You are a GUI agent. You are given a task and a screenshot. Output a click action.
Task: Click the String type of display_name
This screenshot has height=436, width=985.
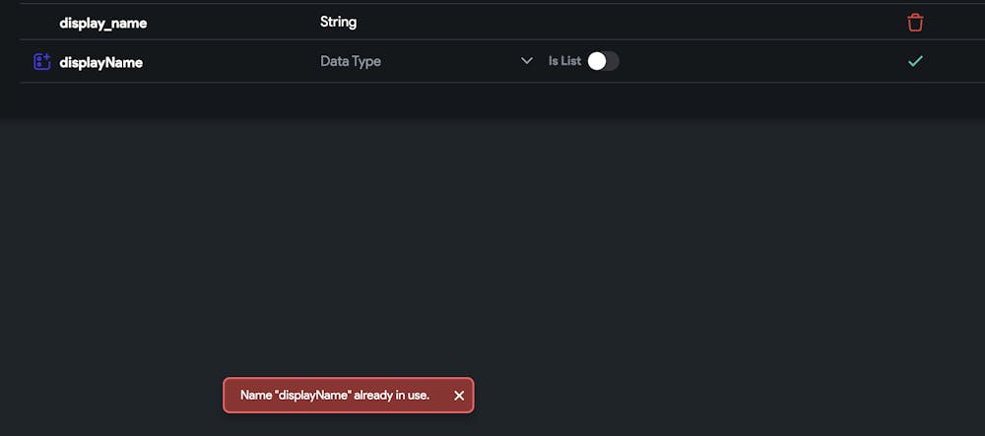(x=339, y=22)
